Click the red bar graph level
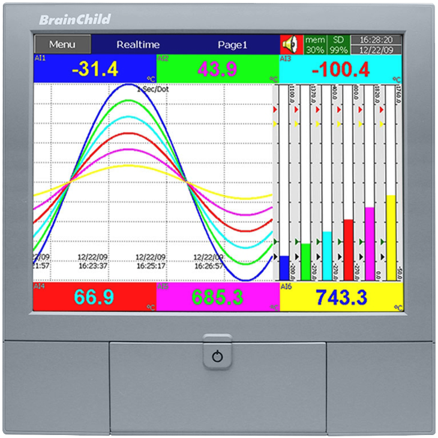This screenshot has height=438, width=438. click(348, 250)
